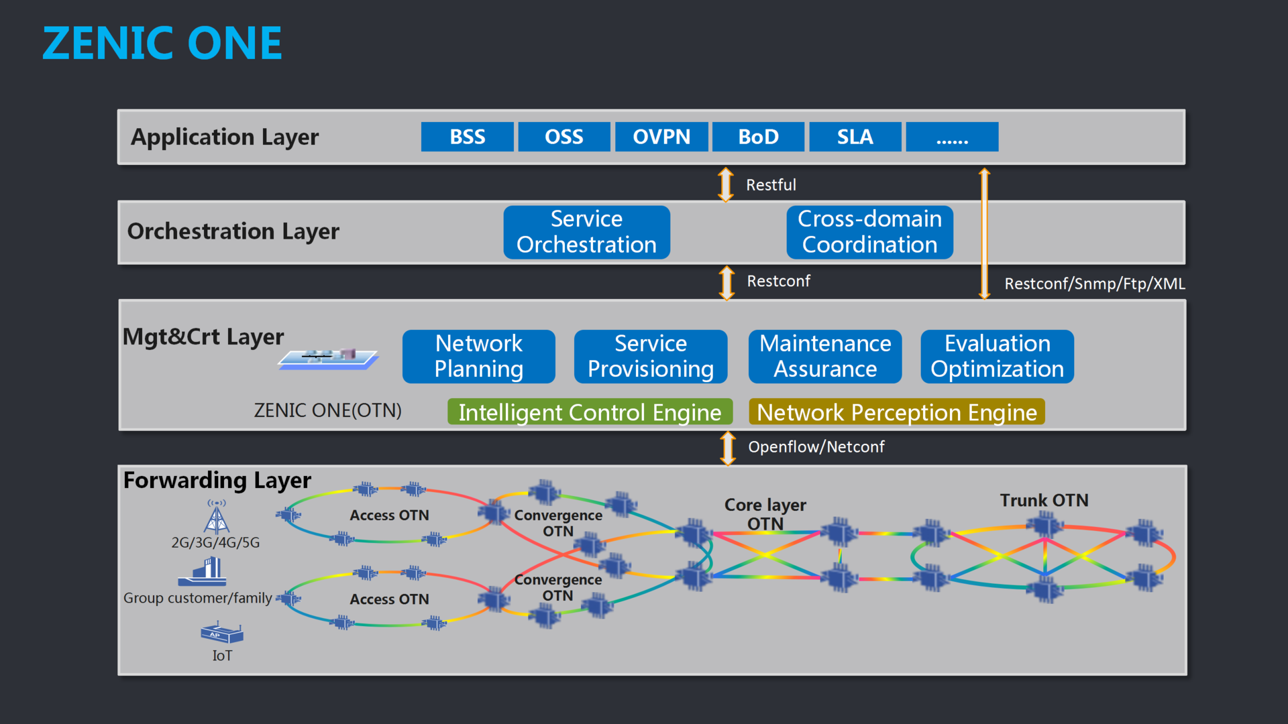
Task: Enable the SLA module
Action: 855,137
